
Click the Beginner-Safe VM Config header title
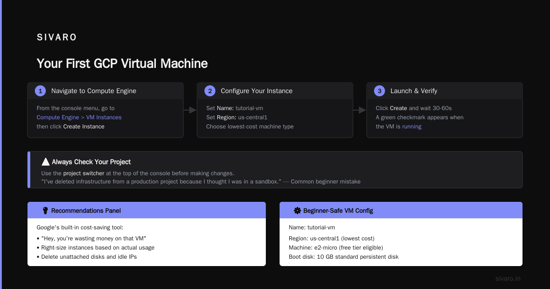(x=338, y=211)
